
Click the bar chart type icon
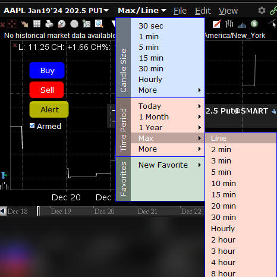pyautogui.click(x=229, y=24)
